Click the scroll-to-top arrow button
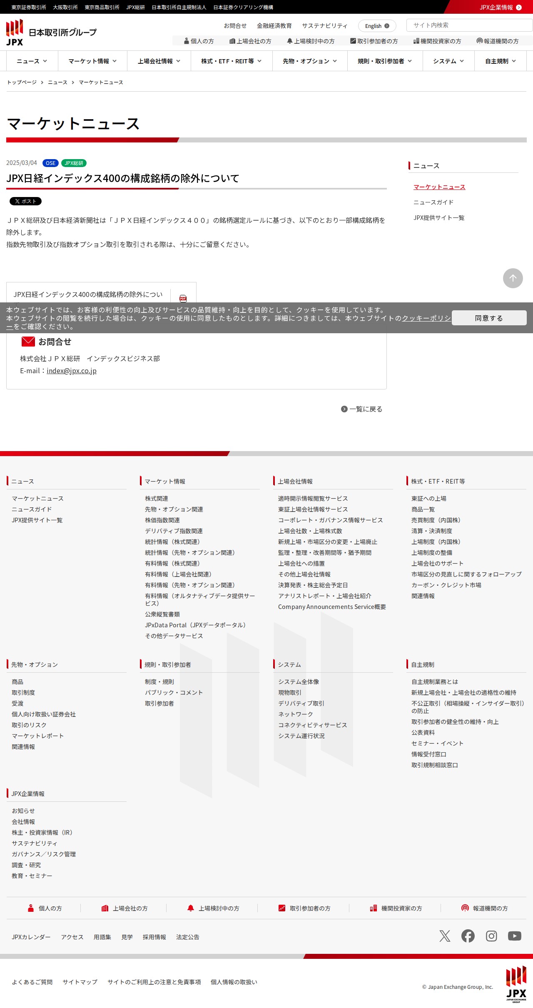Viewport: 533px width, 1008px height. (x=513, y=278)
